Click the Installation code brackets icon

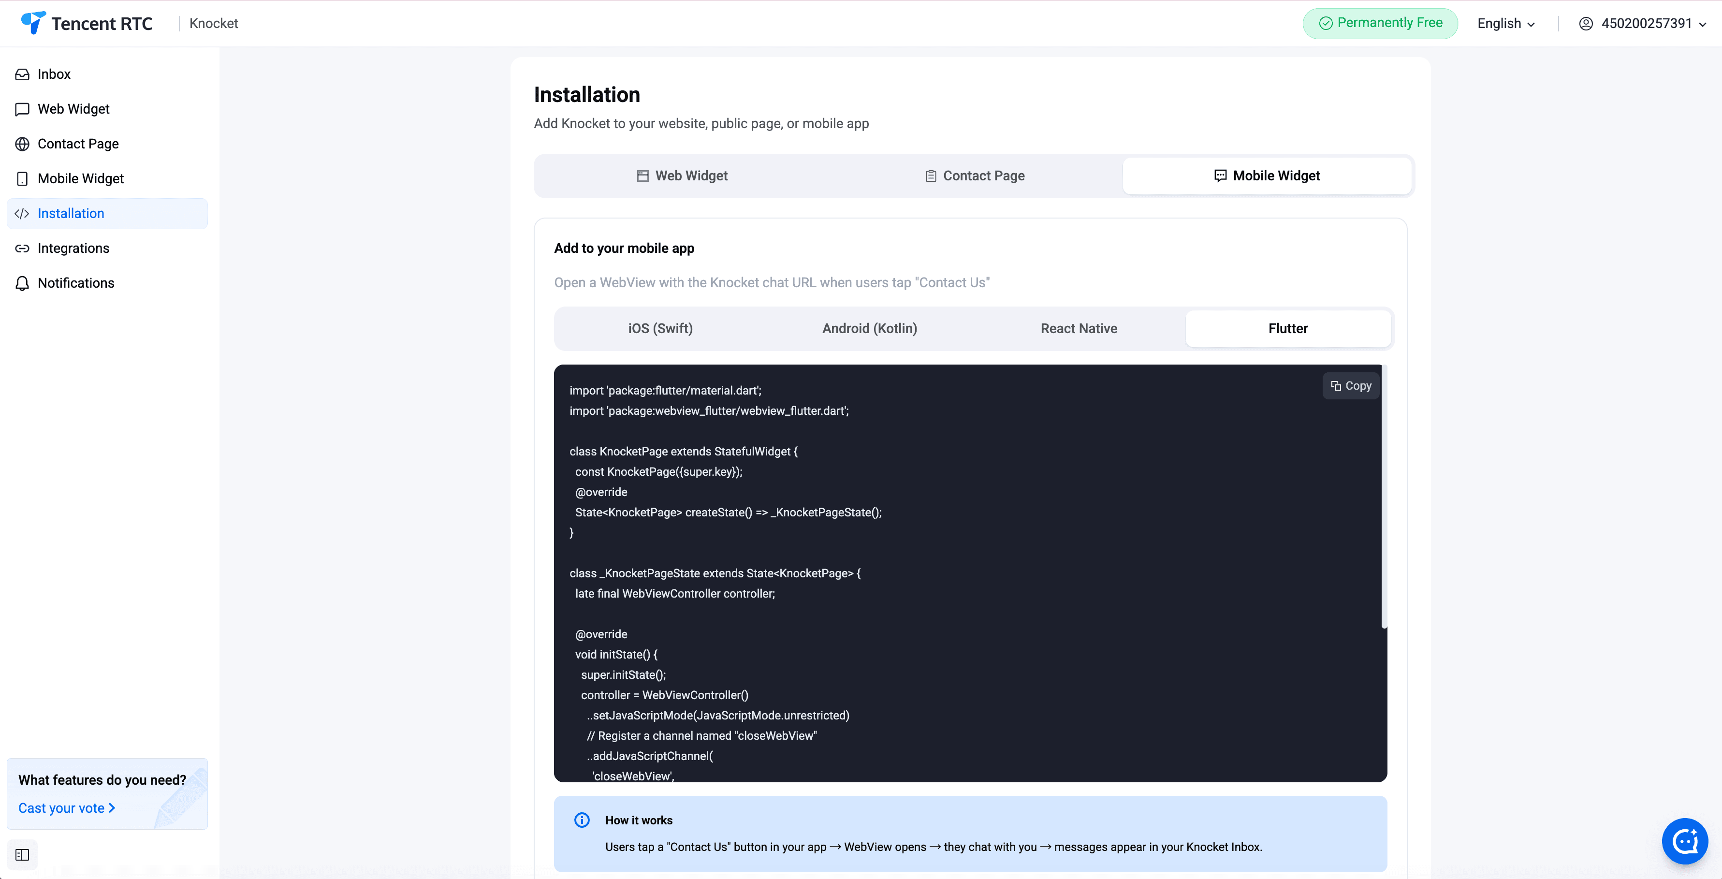[x=22, y=213]
